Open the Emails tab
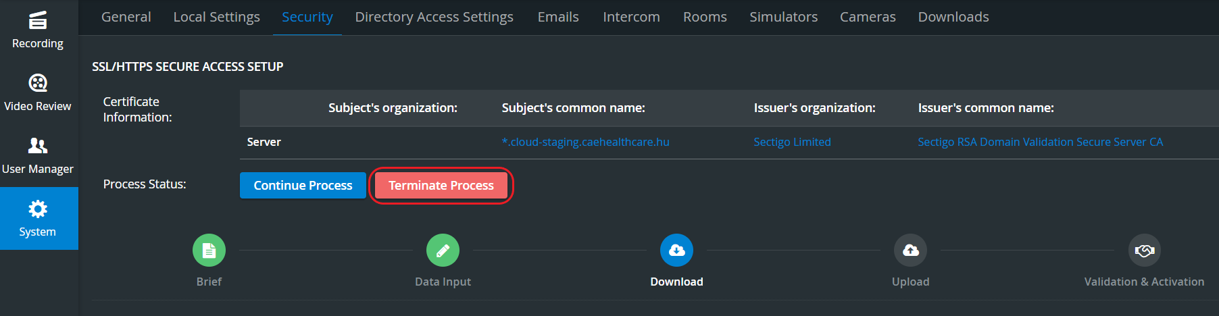Viewport: 1219px width, 316px height. click(558, 17)
